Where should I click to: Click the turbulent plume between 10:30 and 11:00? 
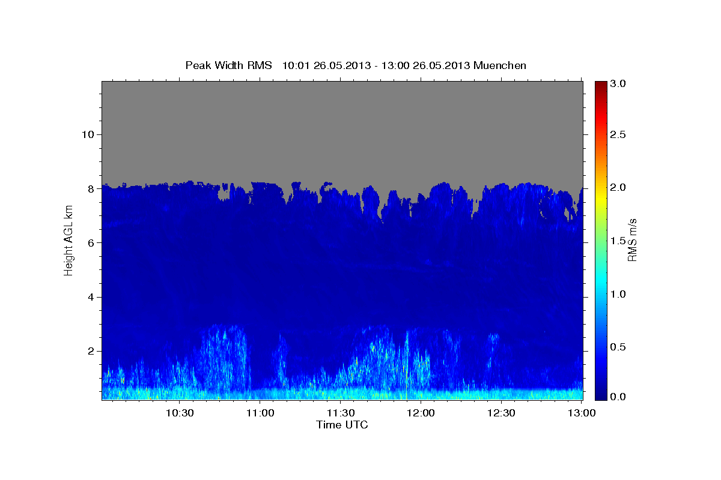pyautogui.click(x=224, y=357)
